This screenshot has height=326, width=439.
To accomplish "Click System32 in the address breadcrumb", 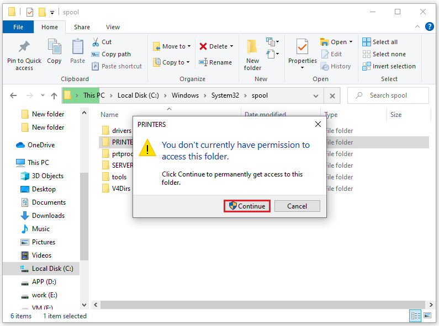I will [x=225, y=95].
